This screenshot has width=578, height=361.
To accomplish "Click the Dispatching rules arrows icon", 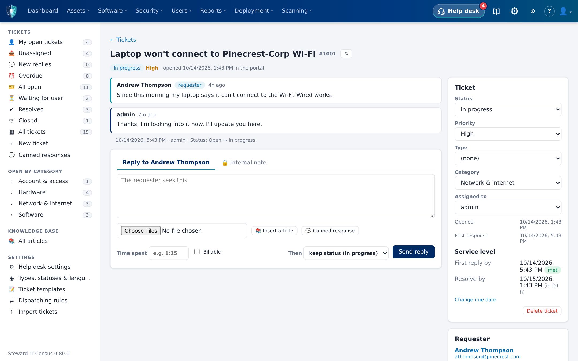I will [x=12, y=301].
